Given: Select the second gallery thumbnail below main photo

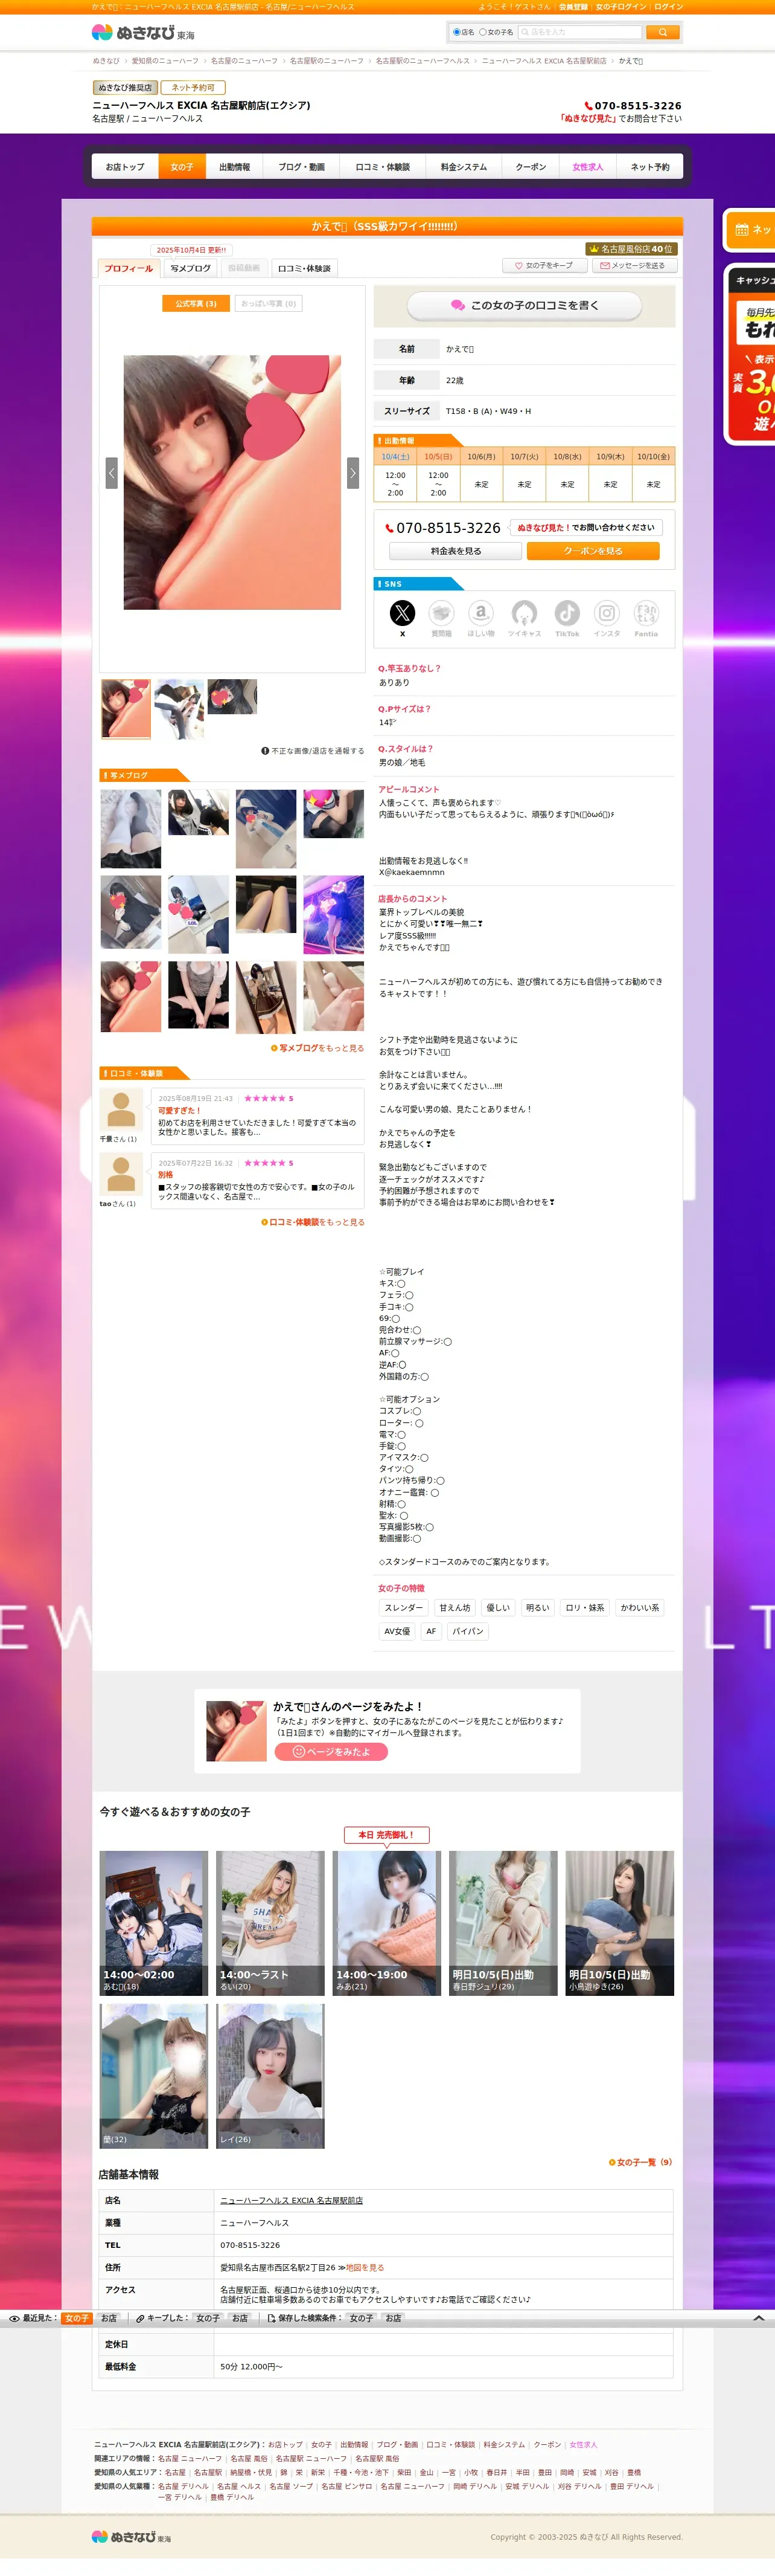Looking at the screenshot, I should pos(180,709).
